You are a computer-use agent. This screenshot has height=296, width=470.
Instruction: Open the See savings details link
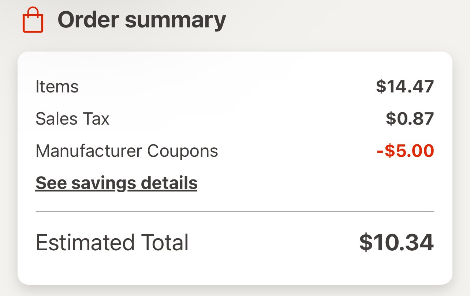point(116,183)
